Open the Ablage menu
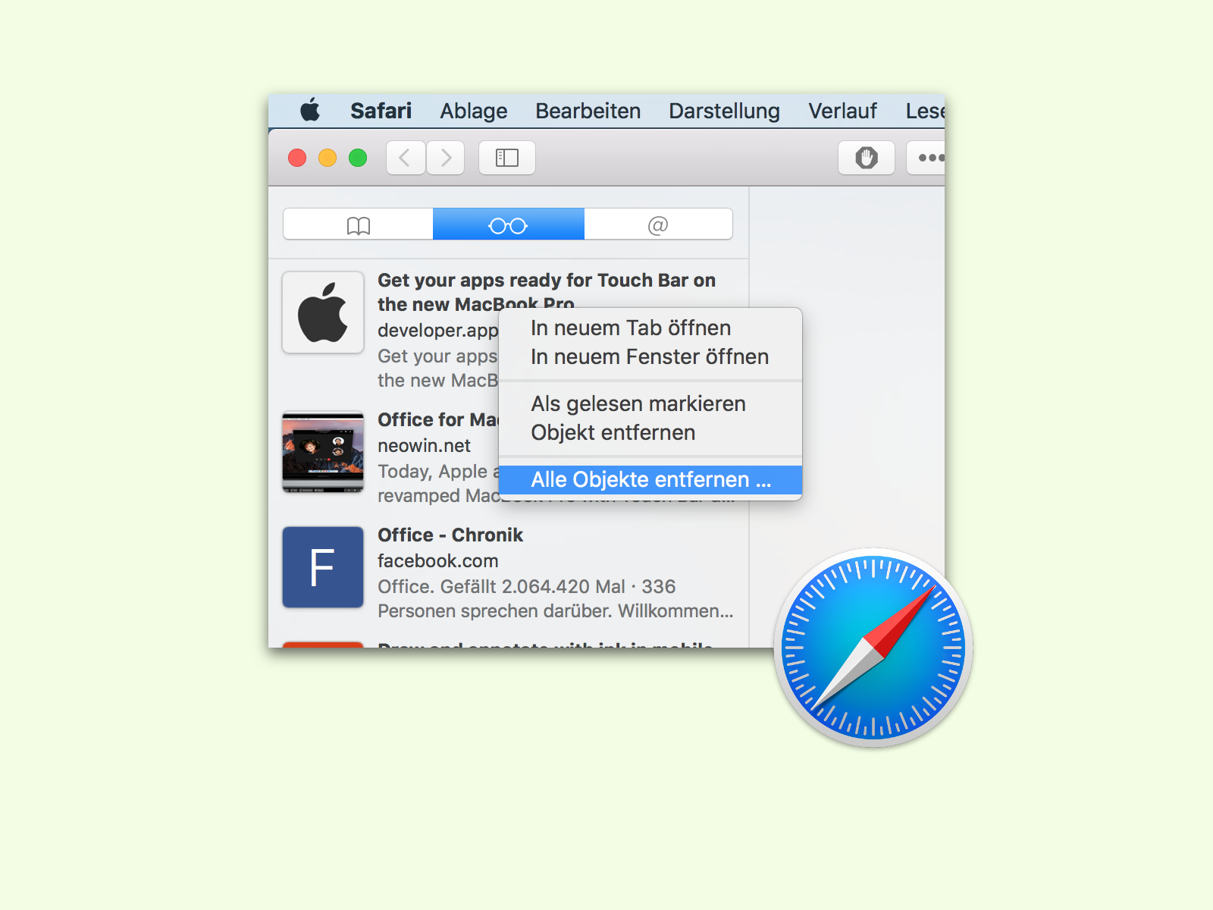Image resolution: width=1213 pixels, height=910 pixels. (x=474, y=111)
